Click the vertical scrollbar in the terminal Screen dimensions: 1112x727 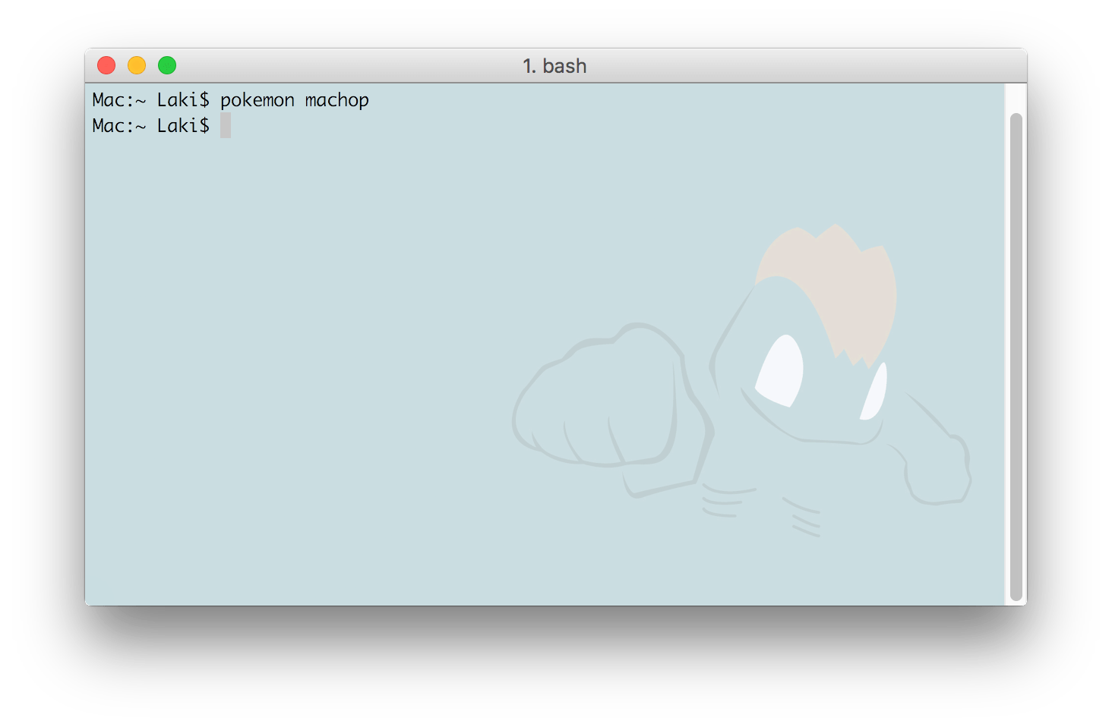(1016, 357)
